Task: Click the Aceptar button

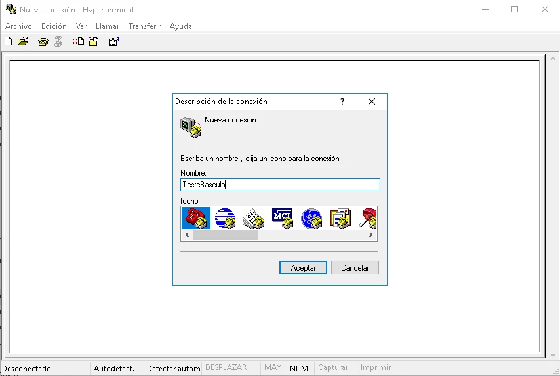Action: [303, 267]
